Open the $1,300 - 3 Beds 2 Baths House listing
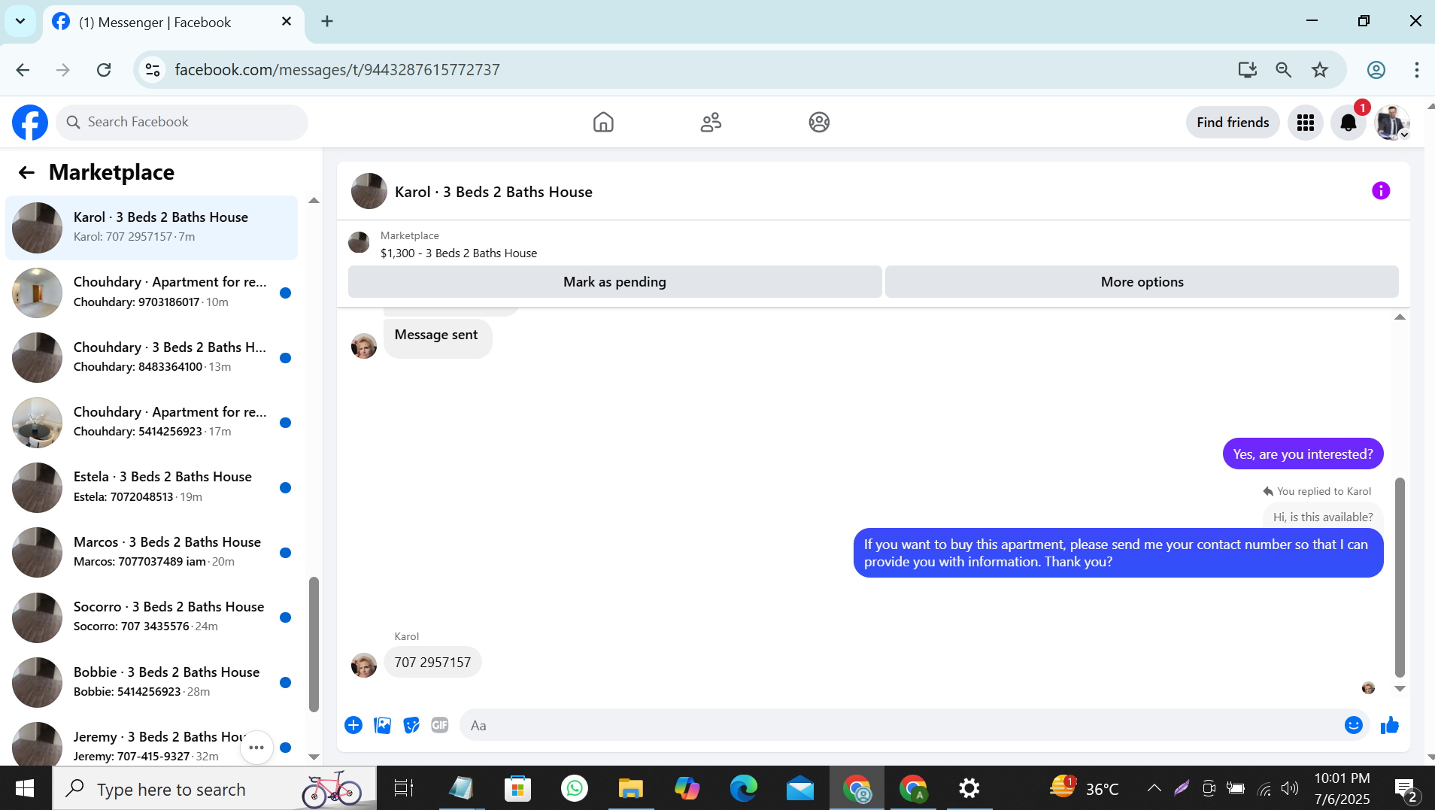Image resolution: width=1435 pixels, height=810 pixels. point(459,253)
